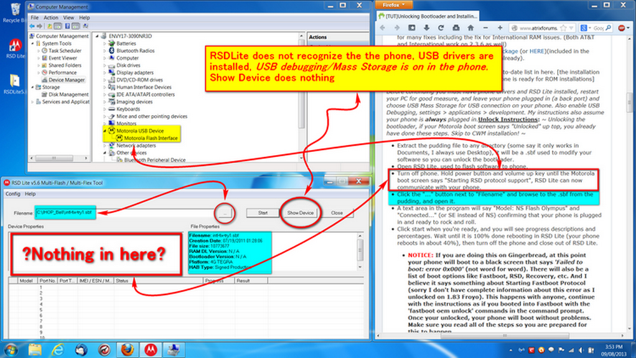
Task: Click the volume speaker icon in system tray
Action: coord(581,350)
